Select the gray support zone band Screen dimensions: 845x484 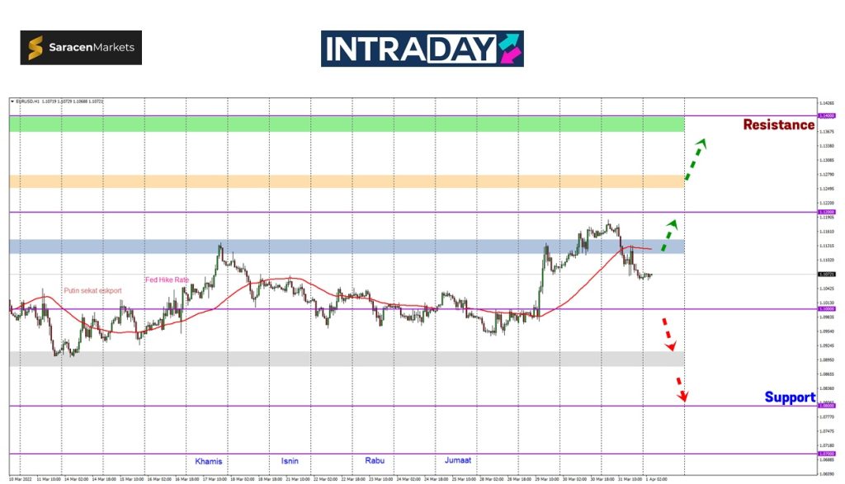tap(347, 359)
